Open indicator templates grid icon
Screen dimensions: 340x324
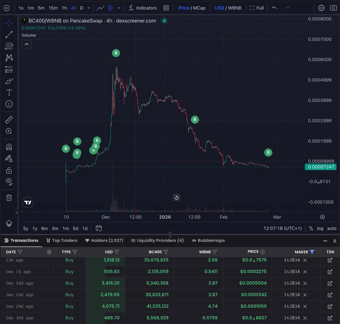point(166,8)
